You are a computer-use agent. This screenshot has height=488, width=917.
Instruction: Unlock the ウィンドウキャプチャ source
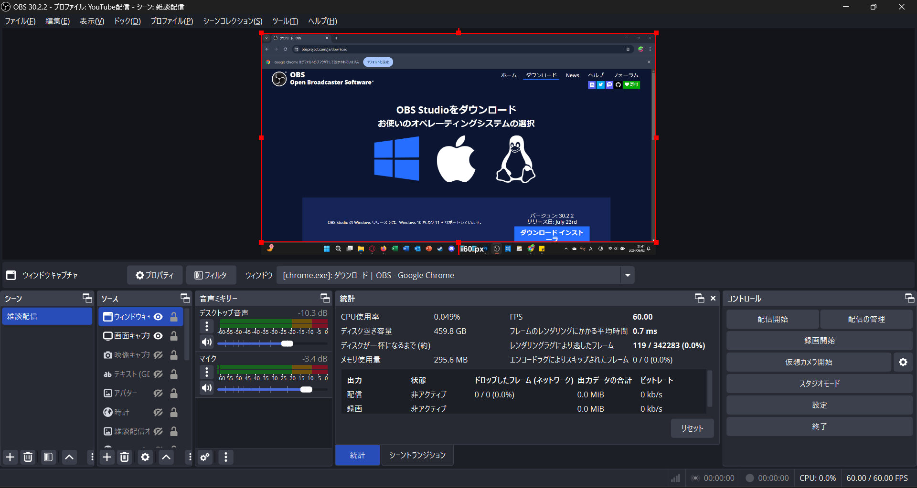[174, 317]
